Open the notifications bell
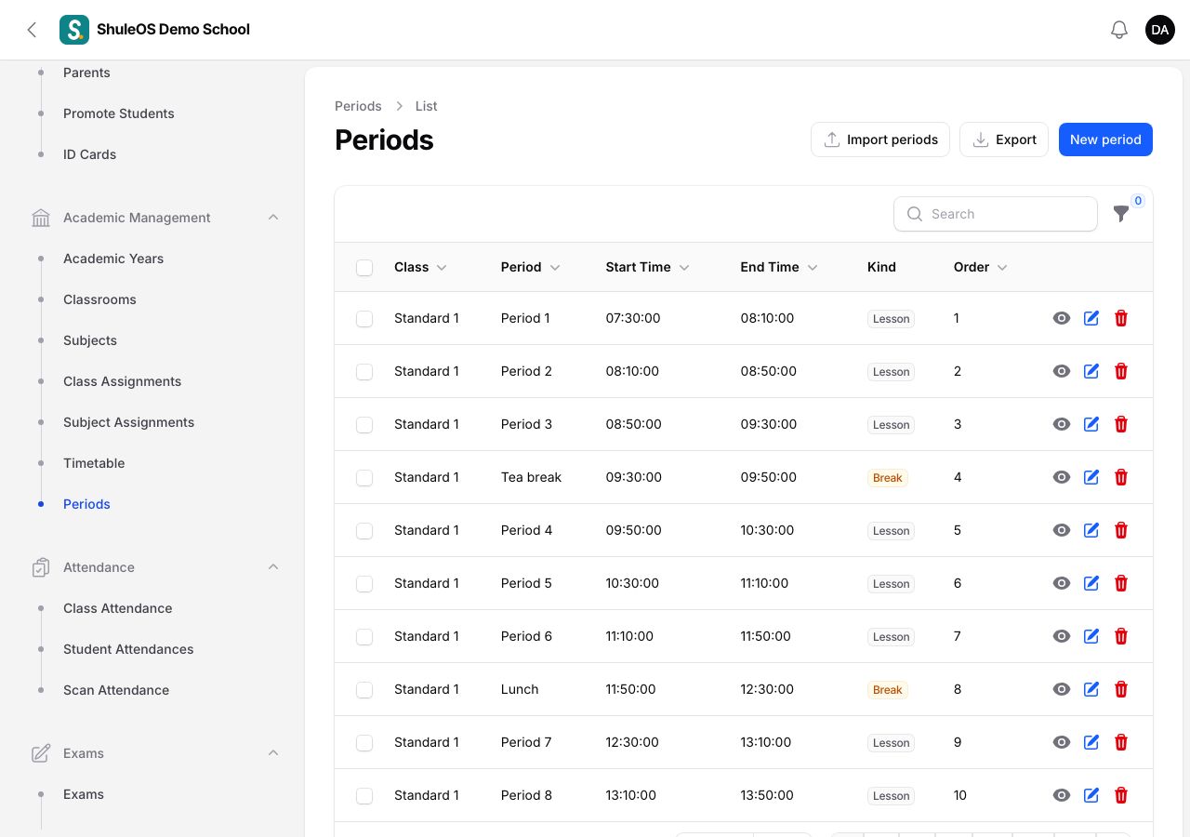The image size is (1190, 837). 1119,30
